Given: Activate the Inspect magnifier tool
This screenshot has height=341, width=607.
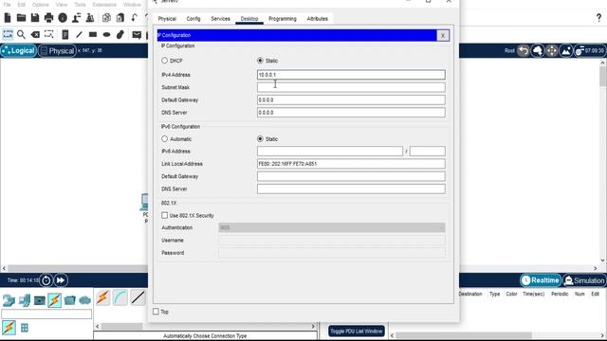Looking at the screenshot, I should [21, 35].
